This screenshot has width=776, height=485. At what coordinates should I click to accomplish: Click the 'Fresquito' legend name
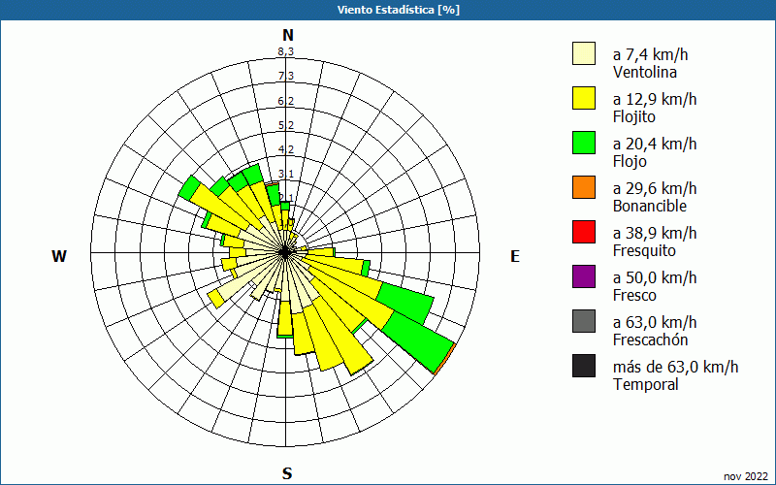[x=644, y=251]
